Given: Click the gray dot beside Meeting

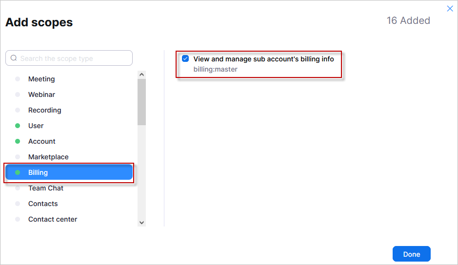Looking at the screenshot, I should [18, 79].
